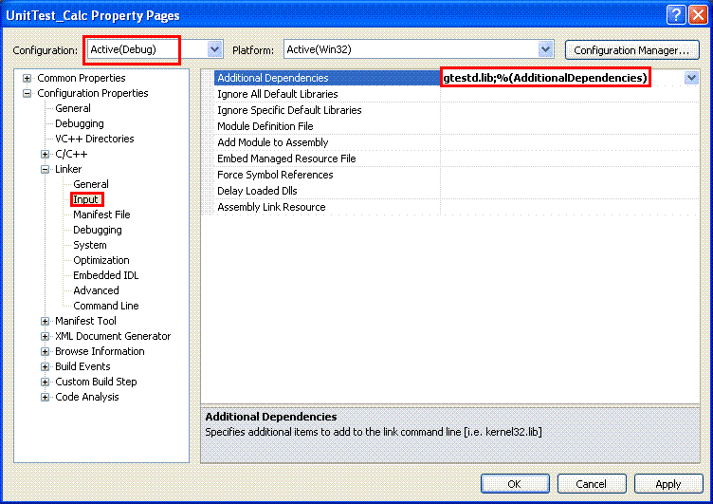
Task: Select the Code Analysis label
Action: point(87,397)
